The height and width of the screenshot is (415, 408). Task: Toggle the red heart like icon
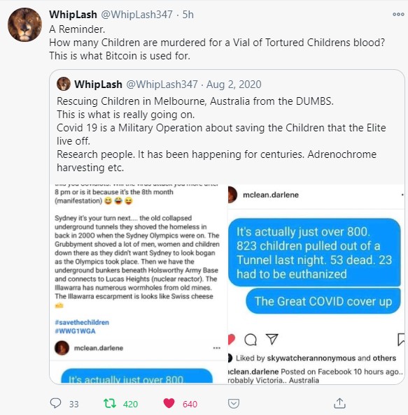169,403
